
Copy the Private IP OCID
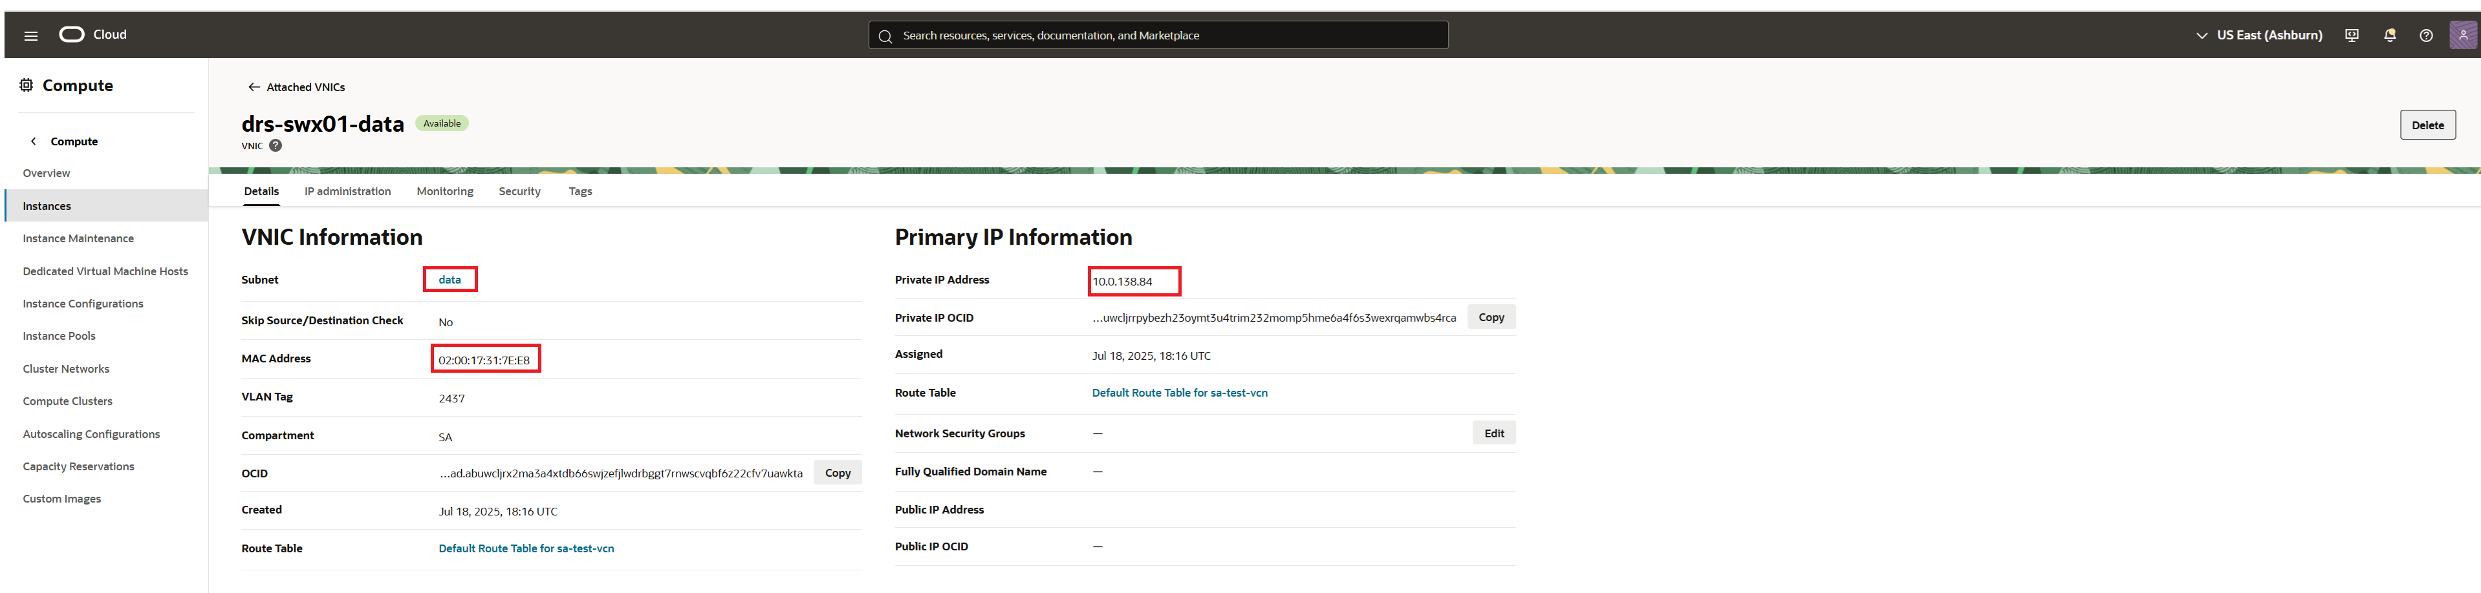click(1491, 316)
